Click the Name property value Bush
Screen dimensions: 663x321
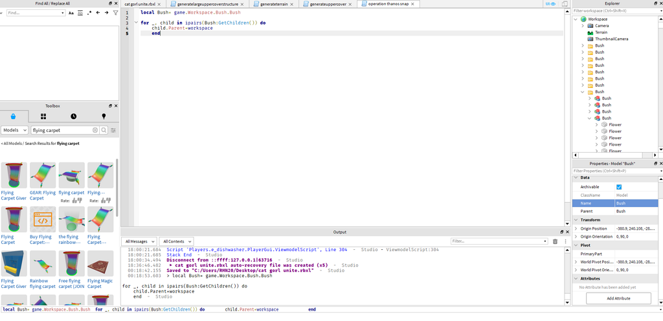click(x=636, y=203)
